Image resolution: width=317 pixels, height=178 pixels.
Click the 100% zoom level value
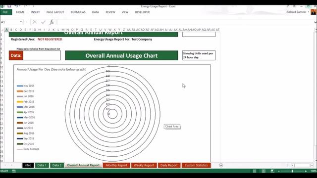click(314, 171)
